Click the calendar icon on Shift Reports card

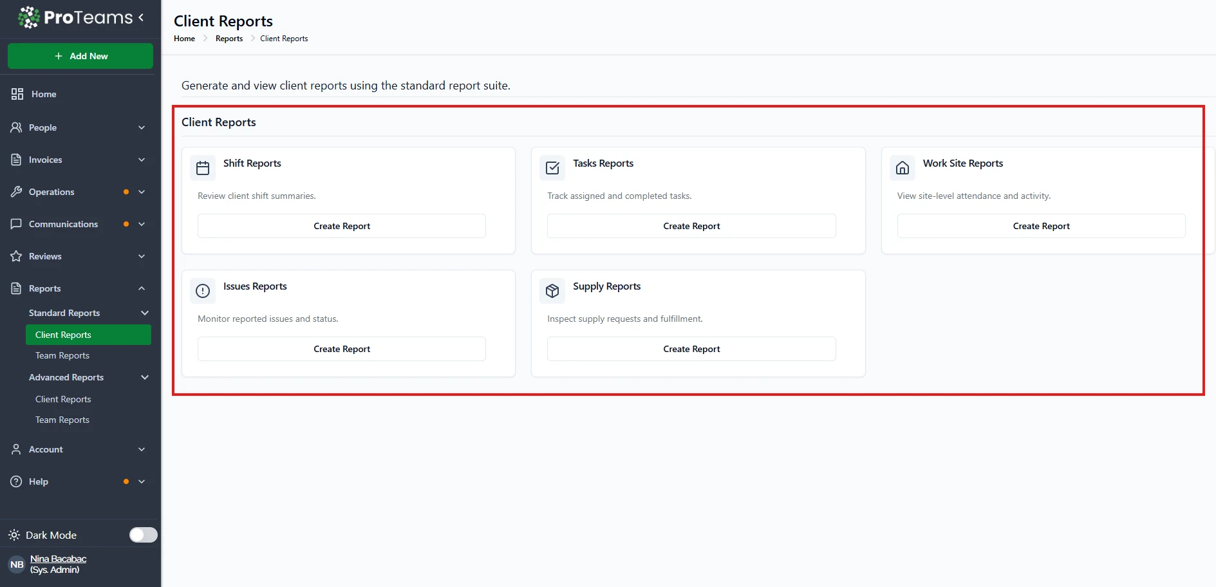(x=203, y=169)
